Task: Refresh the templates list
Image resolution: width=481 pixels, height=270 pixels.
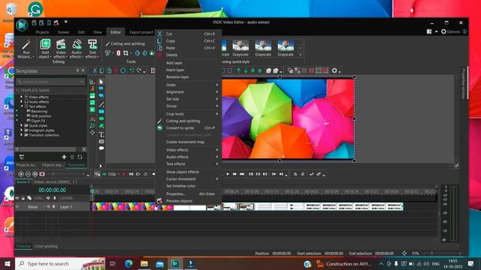Action: click(x=80, y=157)
